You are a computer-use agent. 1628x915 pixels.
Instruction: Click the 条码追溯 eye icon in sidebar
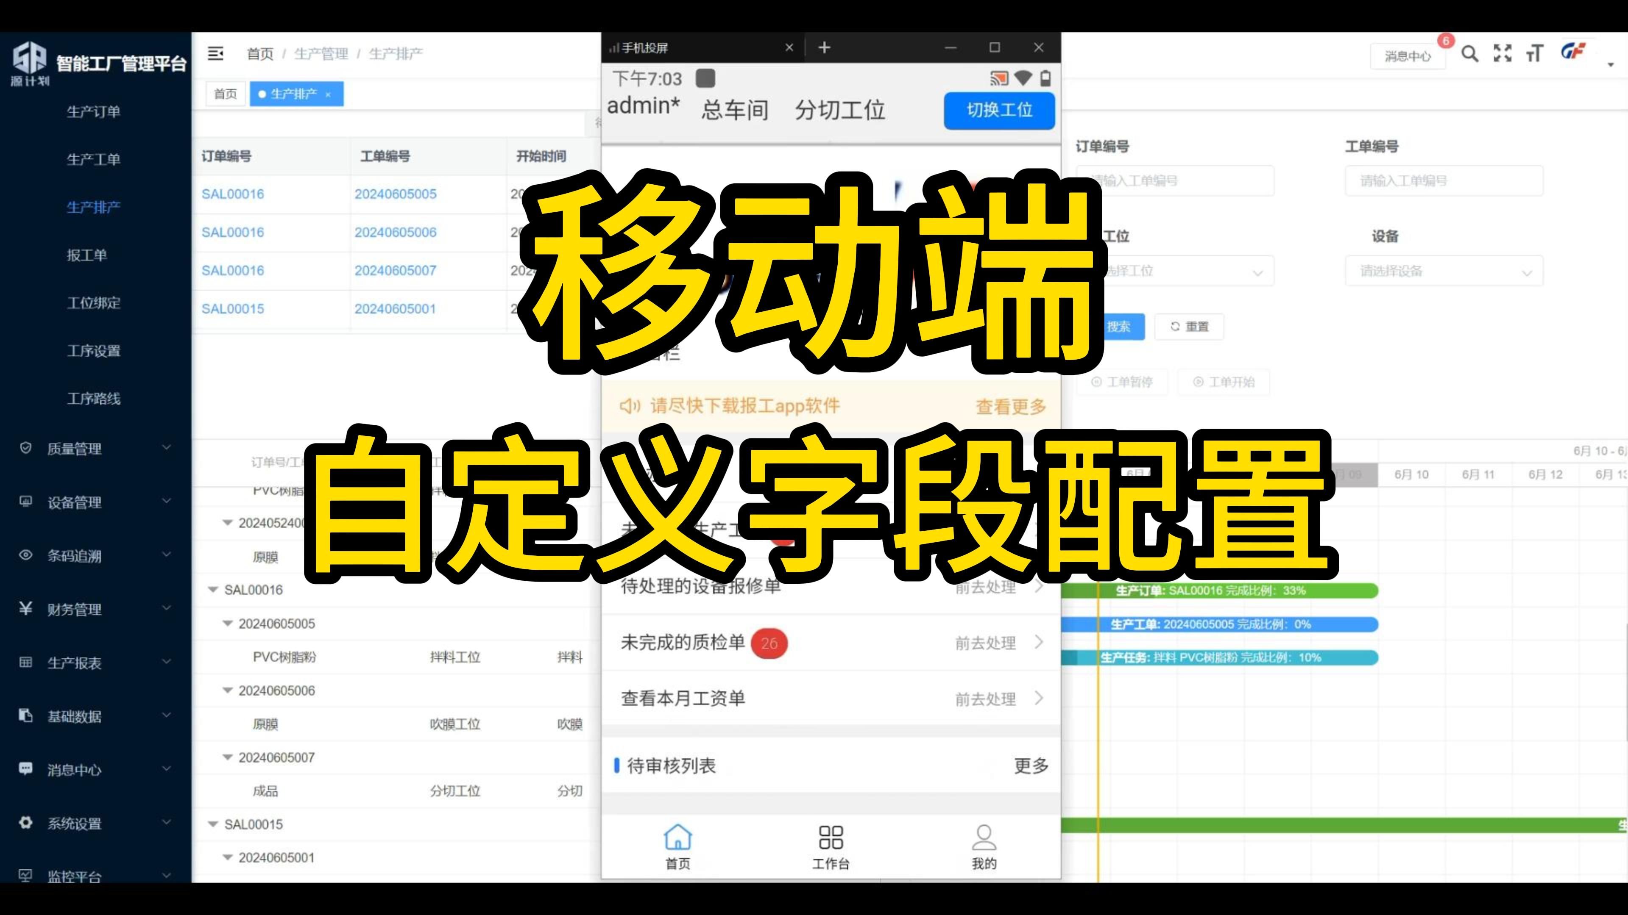[x=26, y=555]
